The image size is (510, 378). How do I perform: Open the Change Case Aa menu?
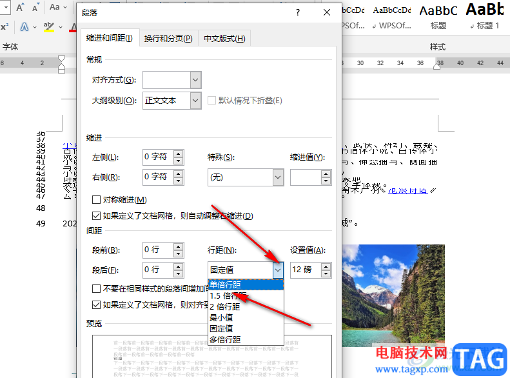click(x=58, y=7)
